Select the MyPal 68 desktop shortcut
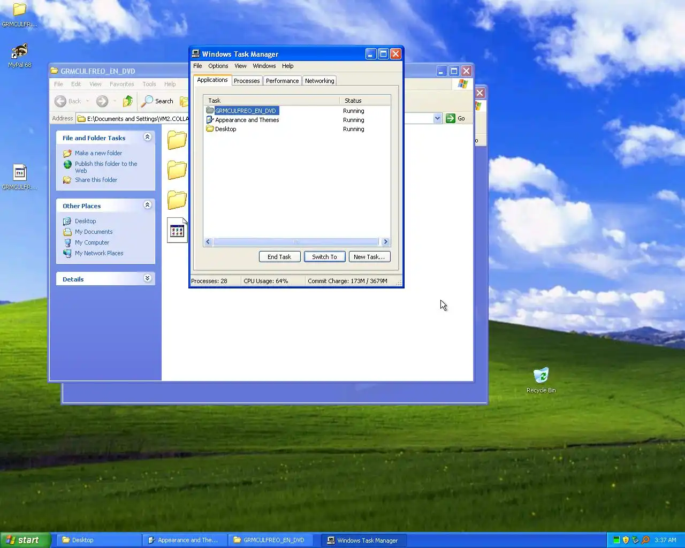Screen dimensions: 685x548 tap(20, 51)
